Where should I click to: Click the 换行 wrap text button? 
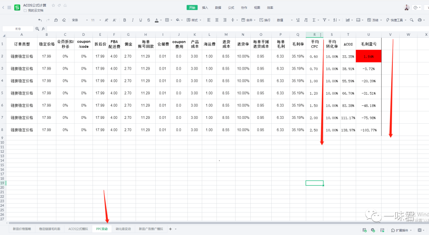(265, 20)
